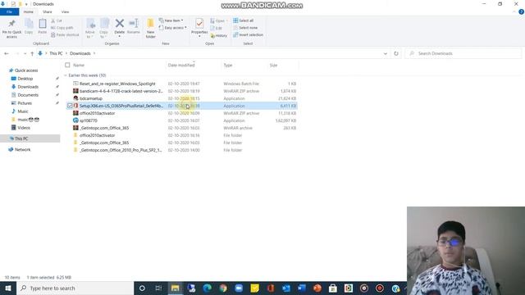
Task: Open the New item dropdown
Action: click(x=171, y=20)
